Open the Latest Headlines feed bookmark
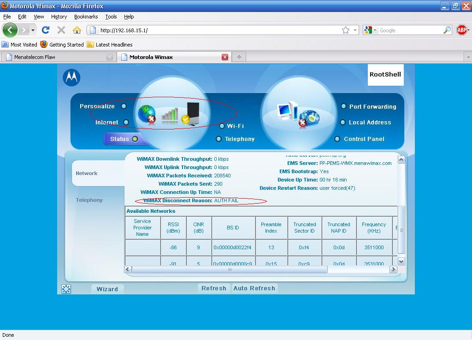Viewport: 472px width, 340px height. (x=110, y=45)
